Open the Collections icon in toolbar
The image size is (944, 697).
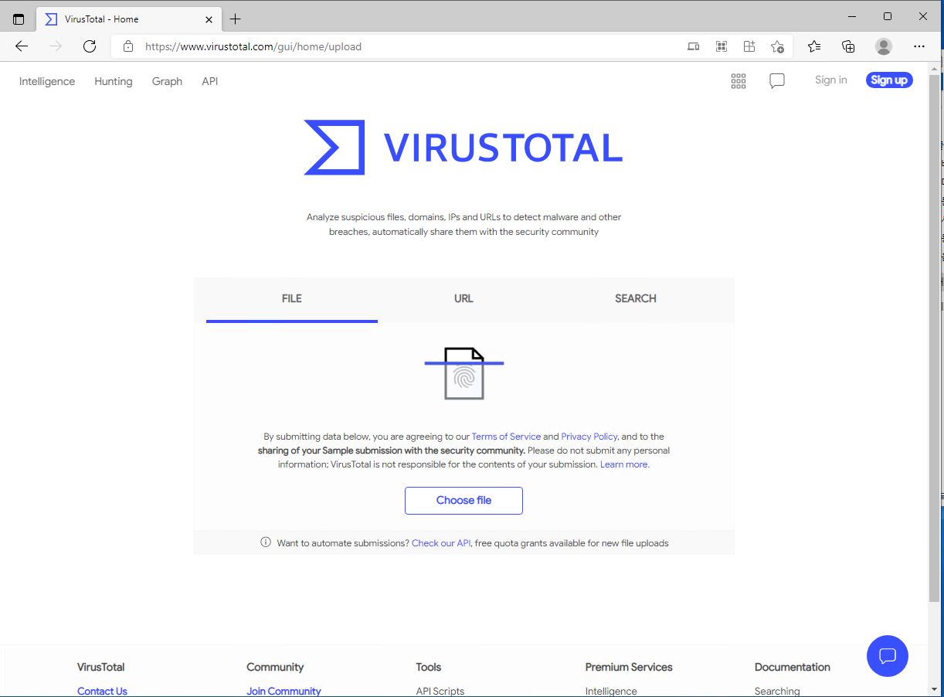tap(848, 46)
